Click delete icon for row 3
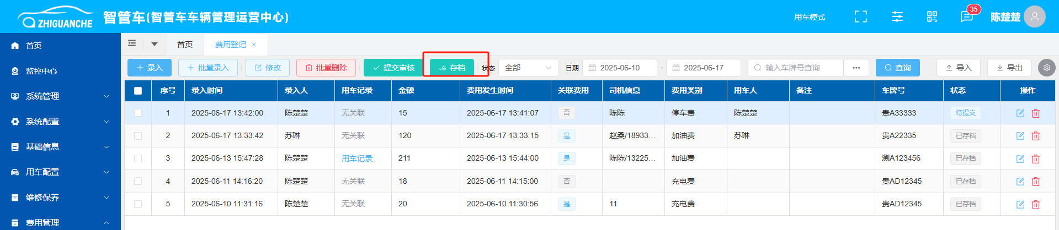This screenshot has height=230, width=1059. tap(1036, 159)
